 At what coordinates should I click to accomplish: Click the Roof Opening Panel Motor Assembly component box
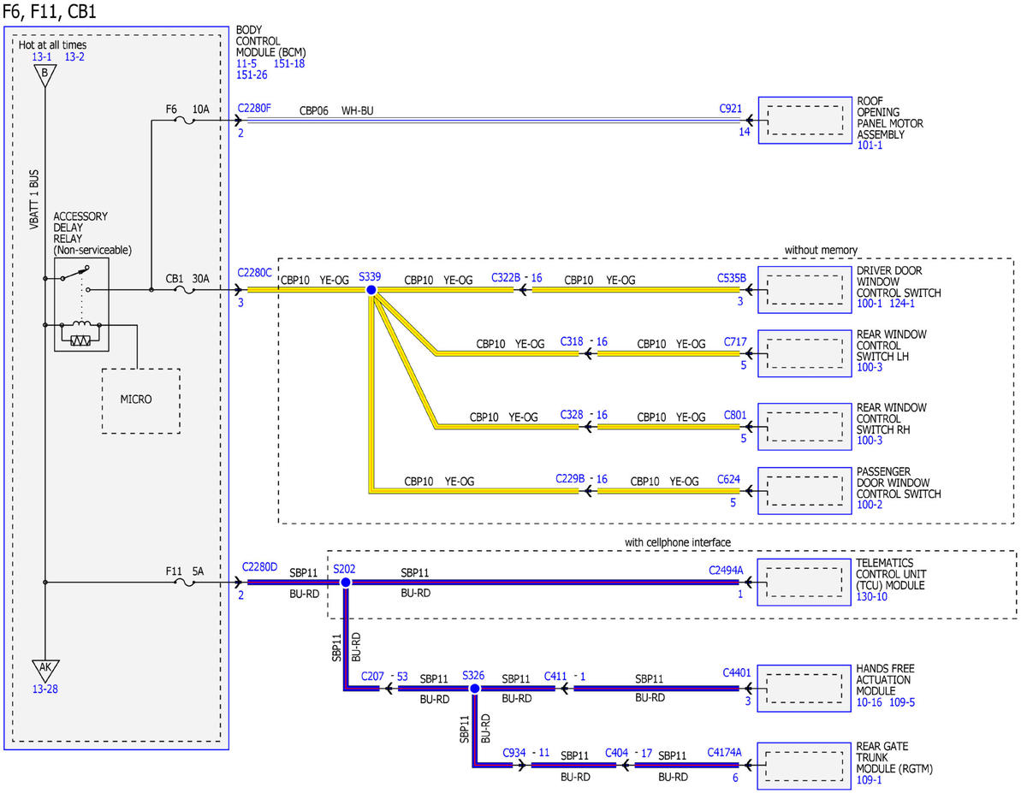[x=805, y=121]
